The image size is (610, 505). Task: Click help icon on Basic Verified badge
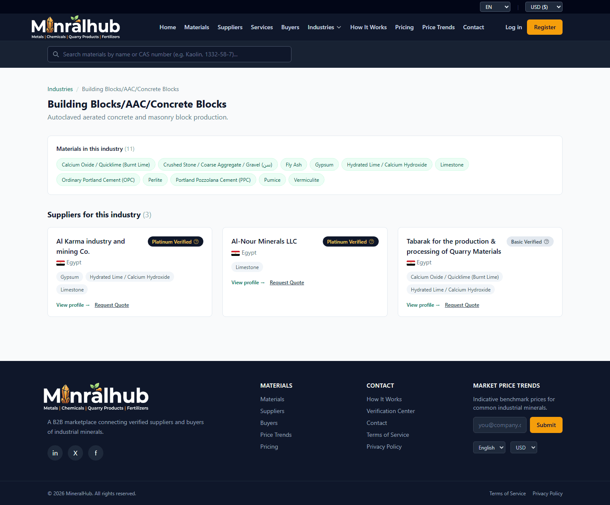click(546, 241)
